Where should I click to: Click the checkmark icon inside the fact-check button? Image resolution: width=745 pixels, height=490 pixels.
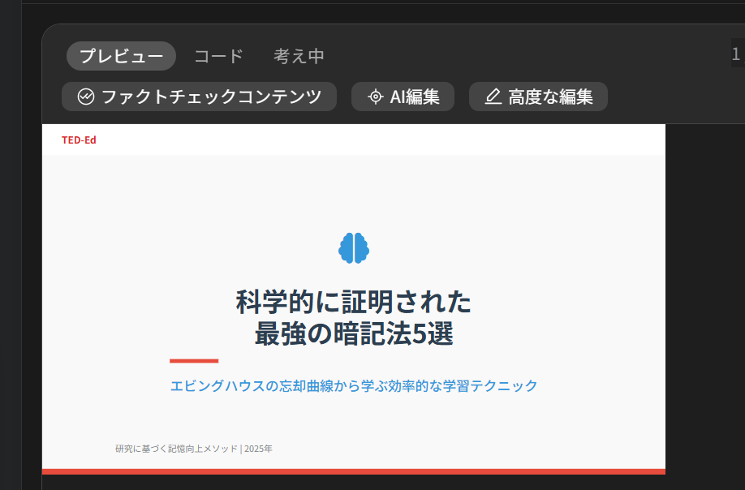(x=84, y=97)
